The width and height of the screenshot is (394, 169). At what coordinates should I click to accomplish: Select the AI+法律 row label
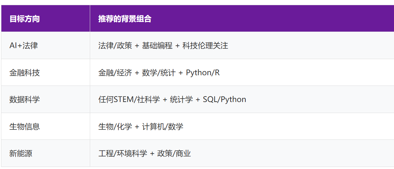(23, 45)
